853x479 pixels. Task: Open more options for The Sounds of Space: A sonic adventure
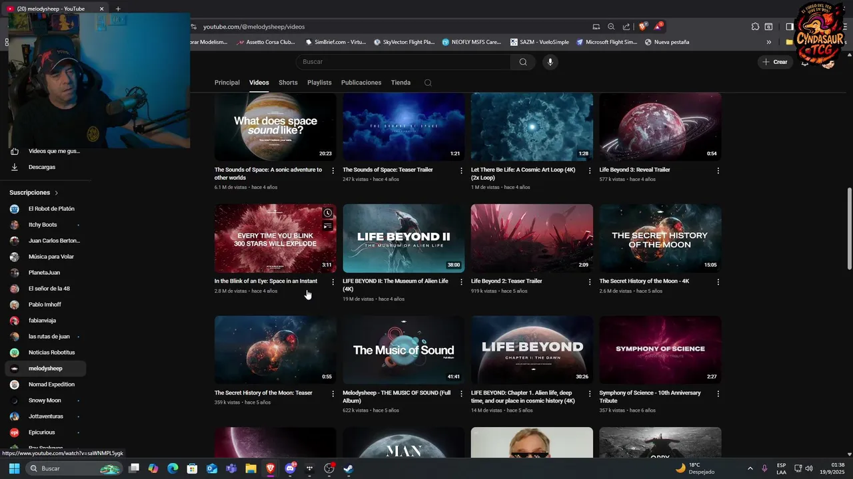click(x=333, y=171)
